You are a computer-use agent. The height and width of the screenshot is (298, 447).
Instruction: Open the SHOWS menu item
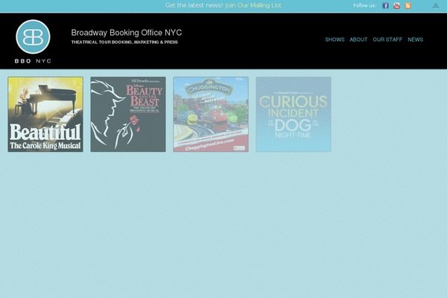pos(335,39)
